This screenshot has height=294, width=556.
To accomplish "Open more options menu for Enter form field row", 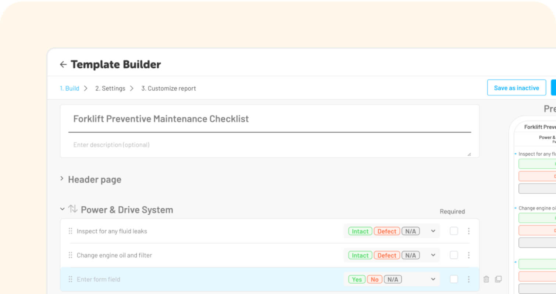I will pos(468,279).
